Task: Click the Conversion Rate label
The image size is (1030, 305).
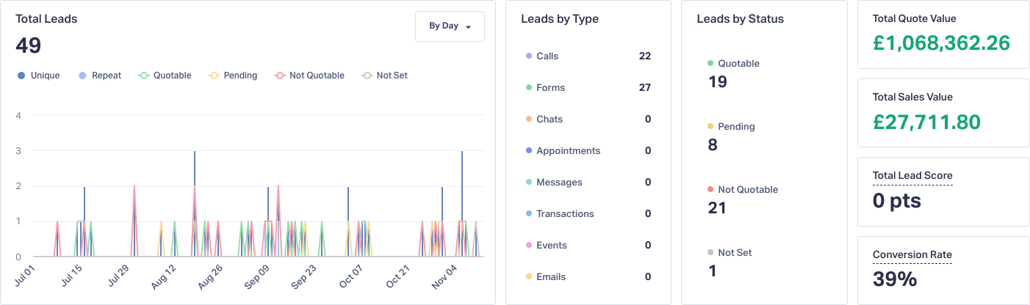Action: (912, 255)
